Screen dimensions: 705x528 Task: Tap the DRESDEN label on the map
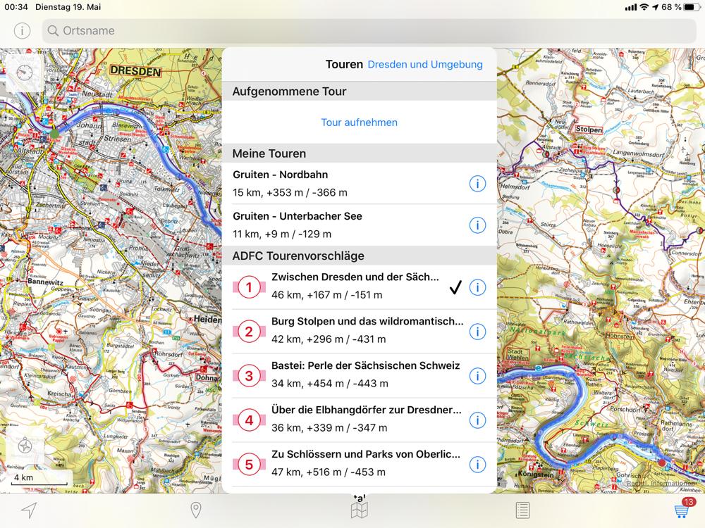coord(135,70)
